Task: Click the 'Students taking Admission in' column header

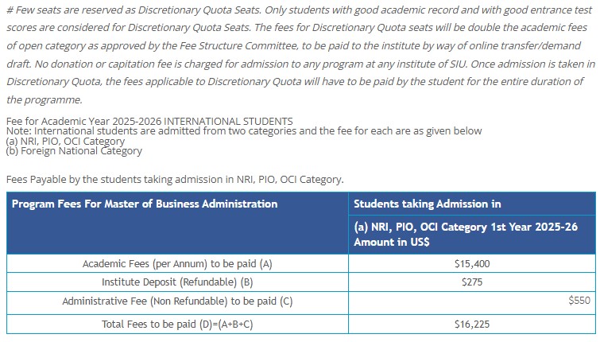Action: click(428, 204)
